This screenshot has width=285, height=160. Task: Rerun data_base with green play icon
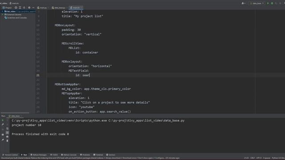3,120
